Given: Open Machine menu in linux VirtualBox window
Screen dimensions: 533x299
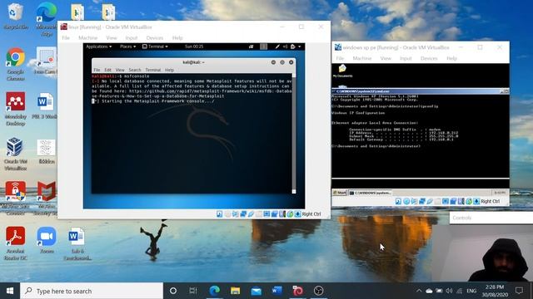Looking at the screenshot, I should pos(87,37).
